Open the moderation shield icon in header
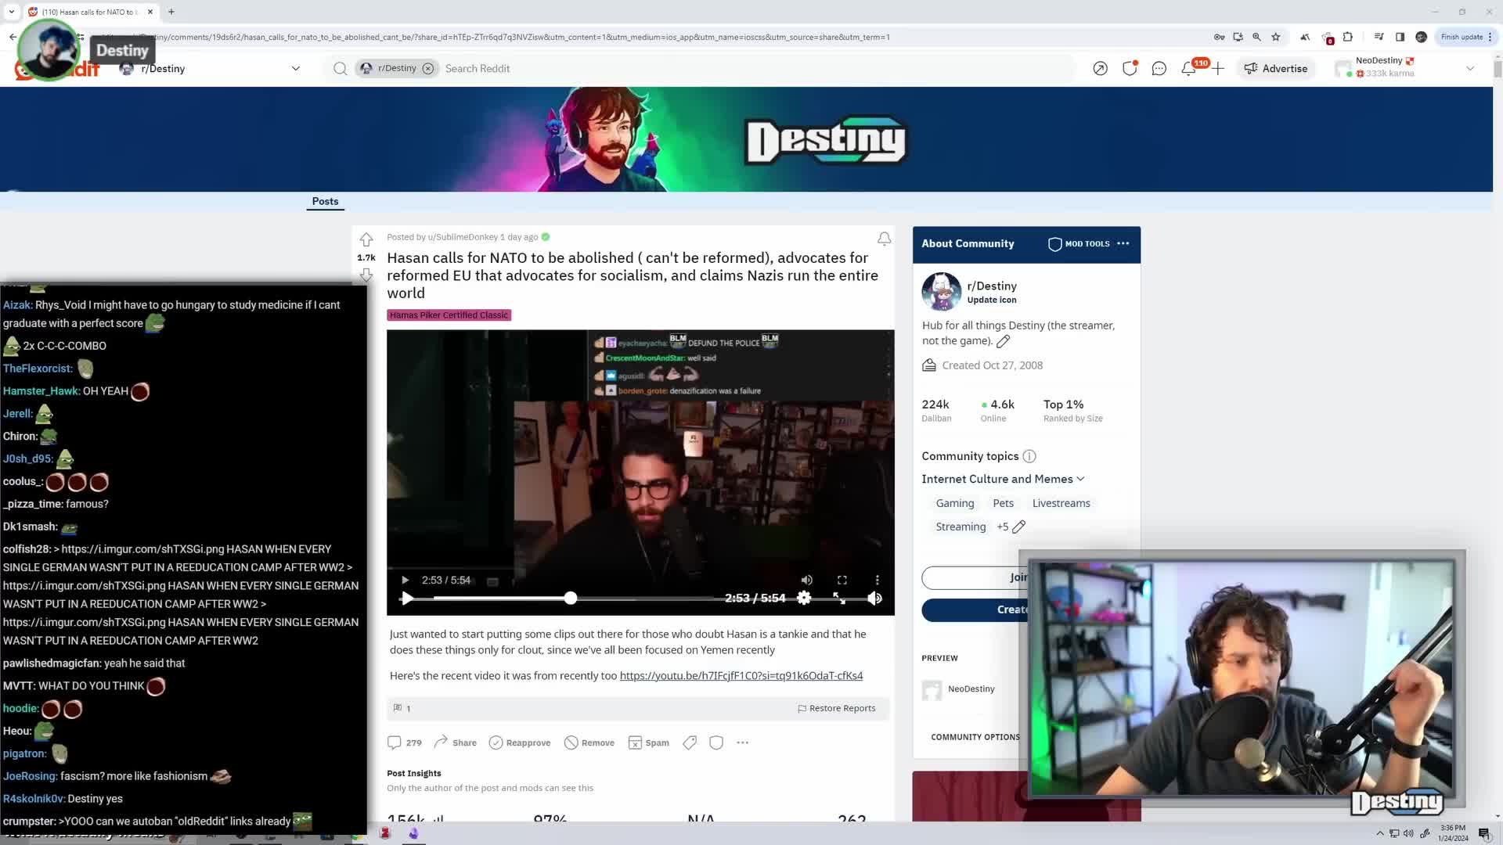Viewport: 1503px width, 845px height. (1130, 68)
